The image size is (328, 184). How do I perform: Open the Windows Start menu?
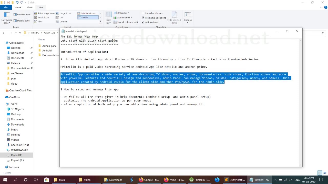pos(5,180)
